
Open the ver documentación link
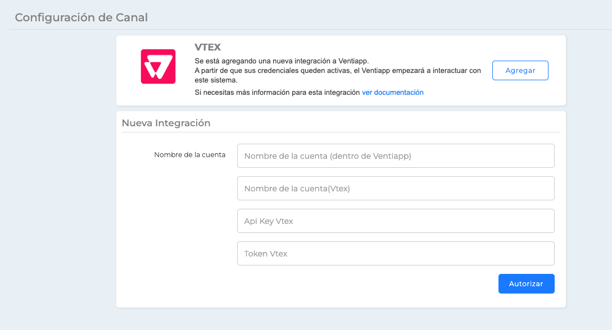393,93
